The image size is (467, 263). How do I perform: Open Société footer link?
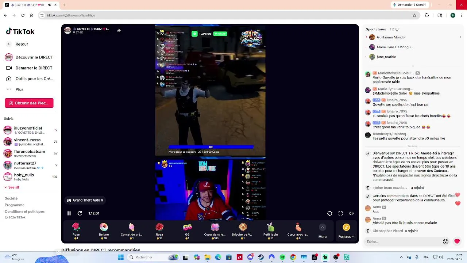(x=11, y=198)
